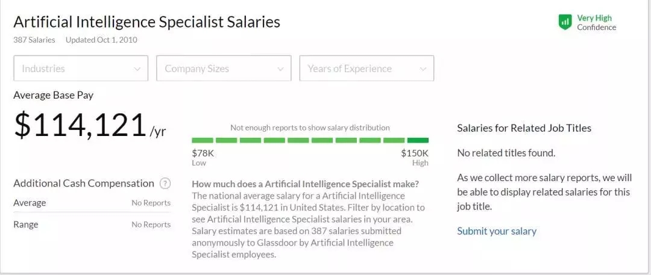Click the Salaries for Related Job Titles heading
This screenshot has height=275, width=651.
(524, 128)
